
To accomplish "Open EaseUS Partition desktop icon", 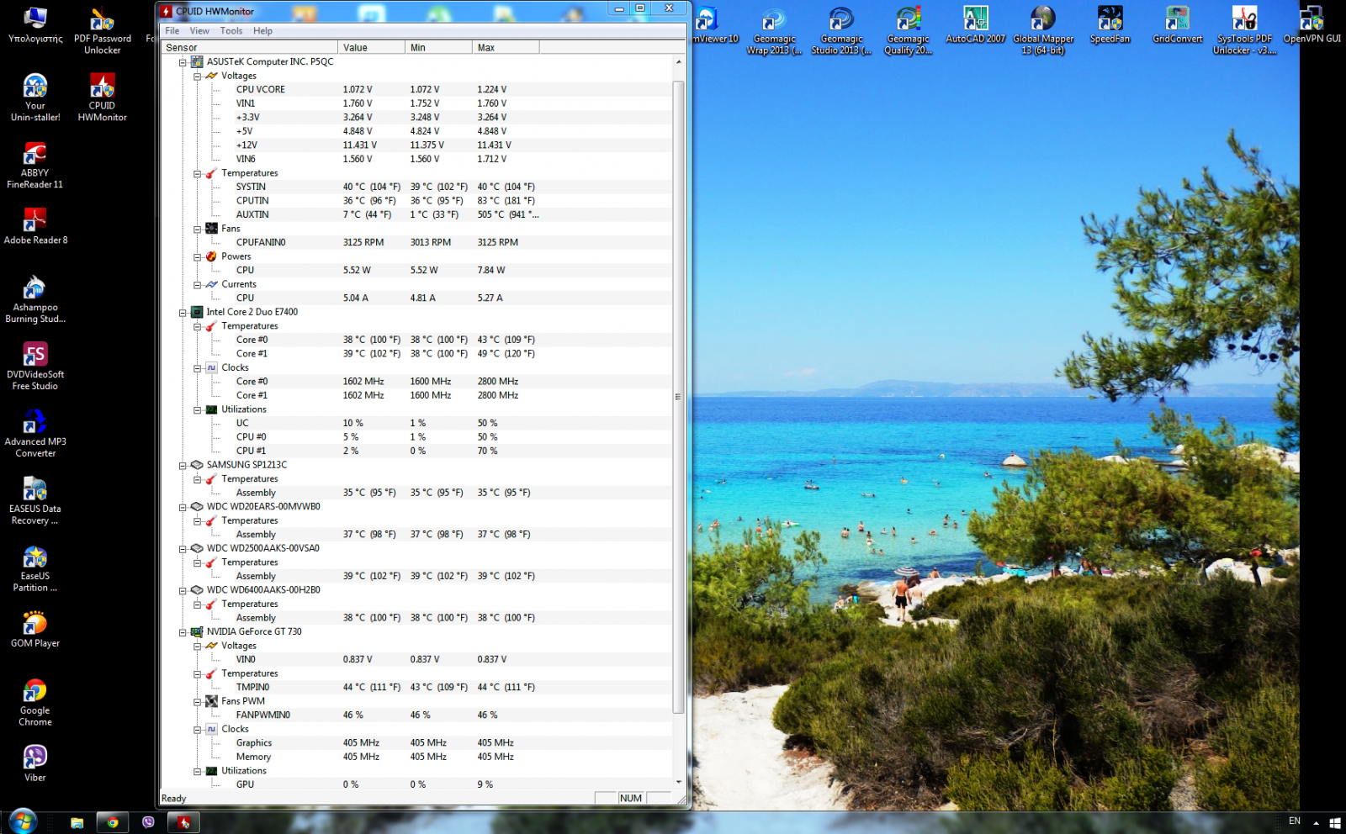I will [x=35, y=569].
